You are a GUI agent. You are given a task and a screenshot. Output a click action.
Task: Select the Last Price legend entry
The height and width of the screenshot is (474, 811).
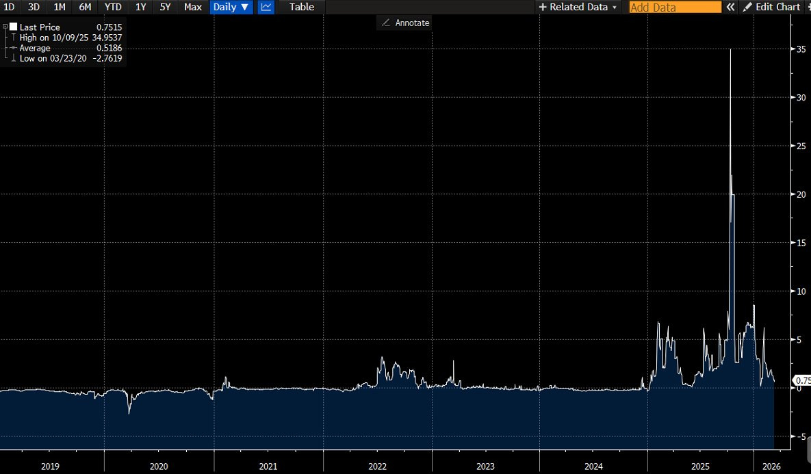[40, 27]
